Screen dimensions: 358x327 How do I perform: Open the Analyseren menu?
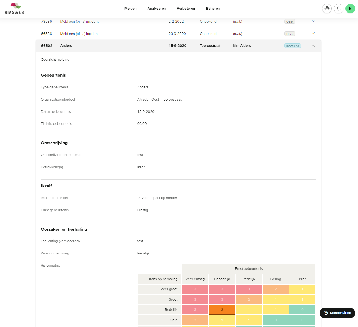(156, 9)
